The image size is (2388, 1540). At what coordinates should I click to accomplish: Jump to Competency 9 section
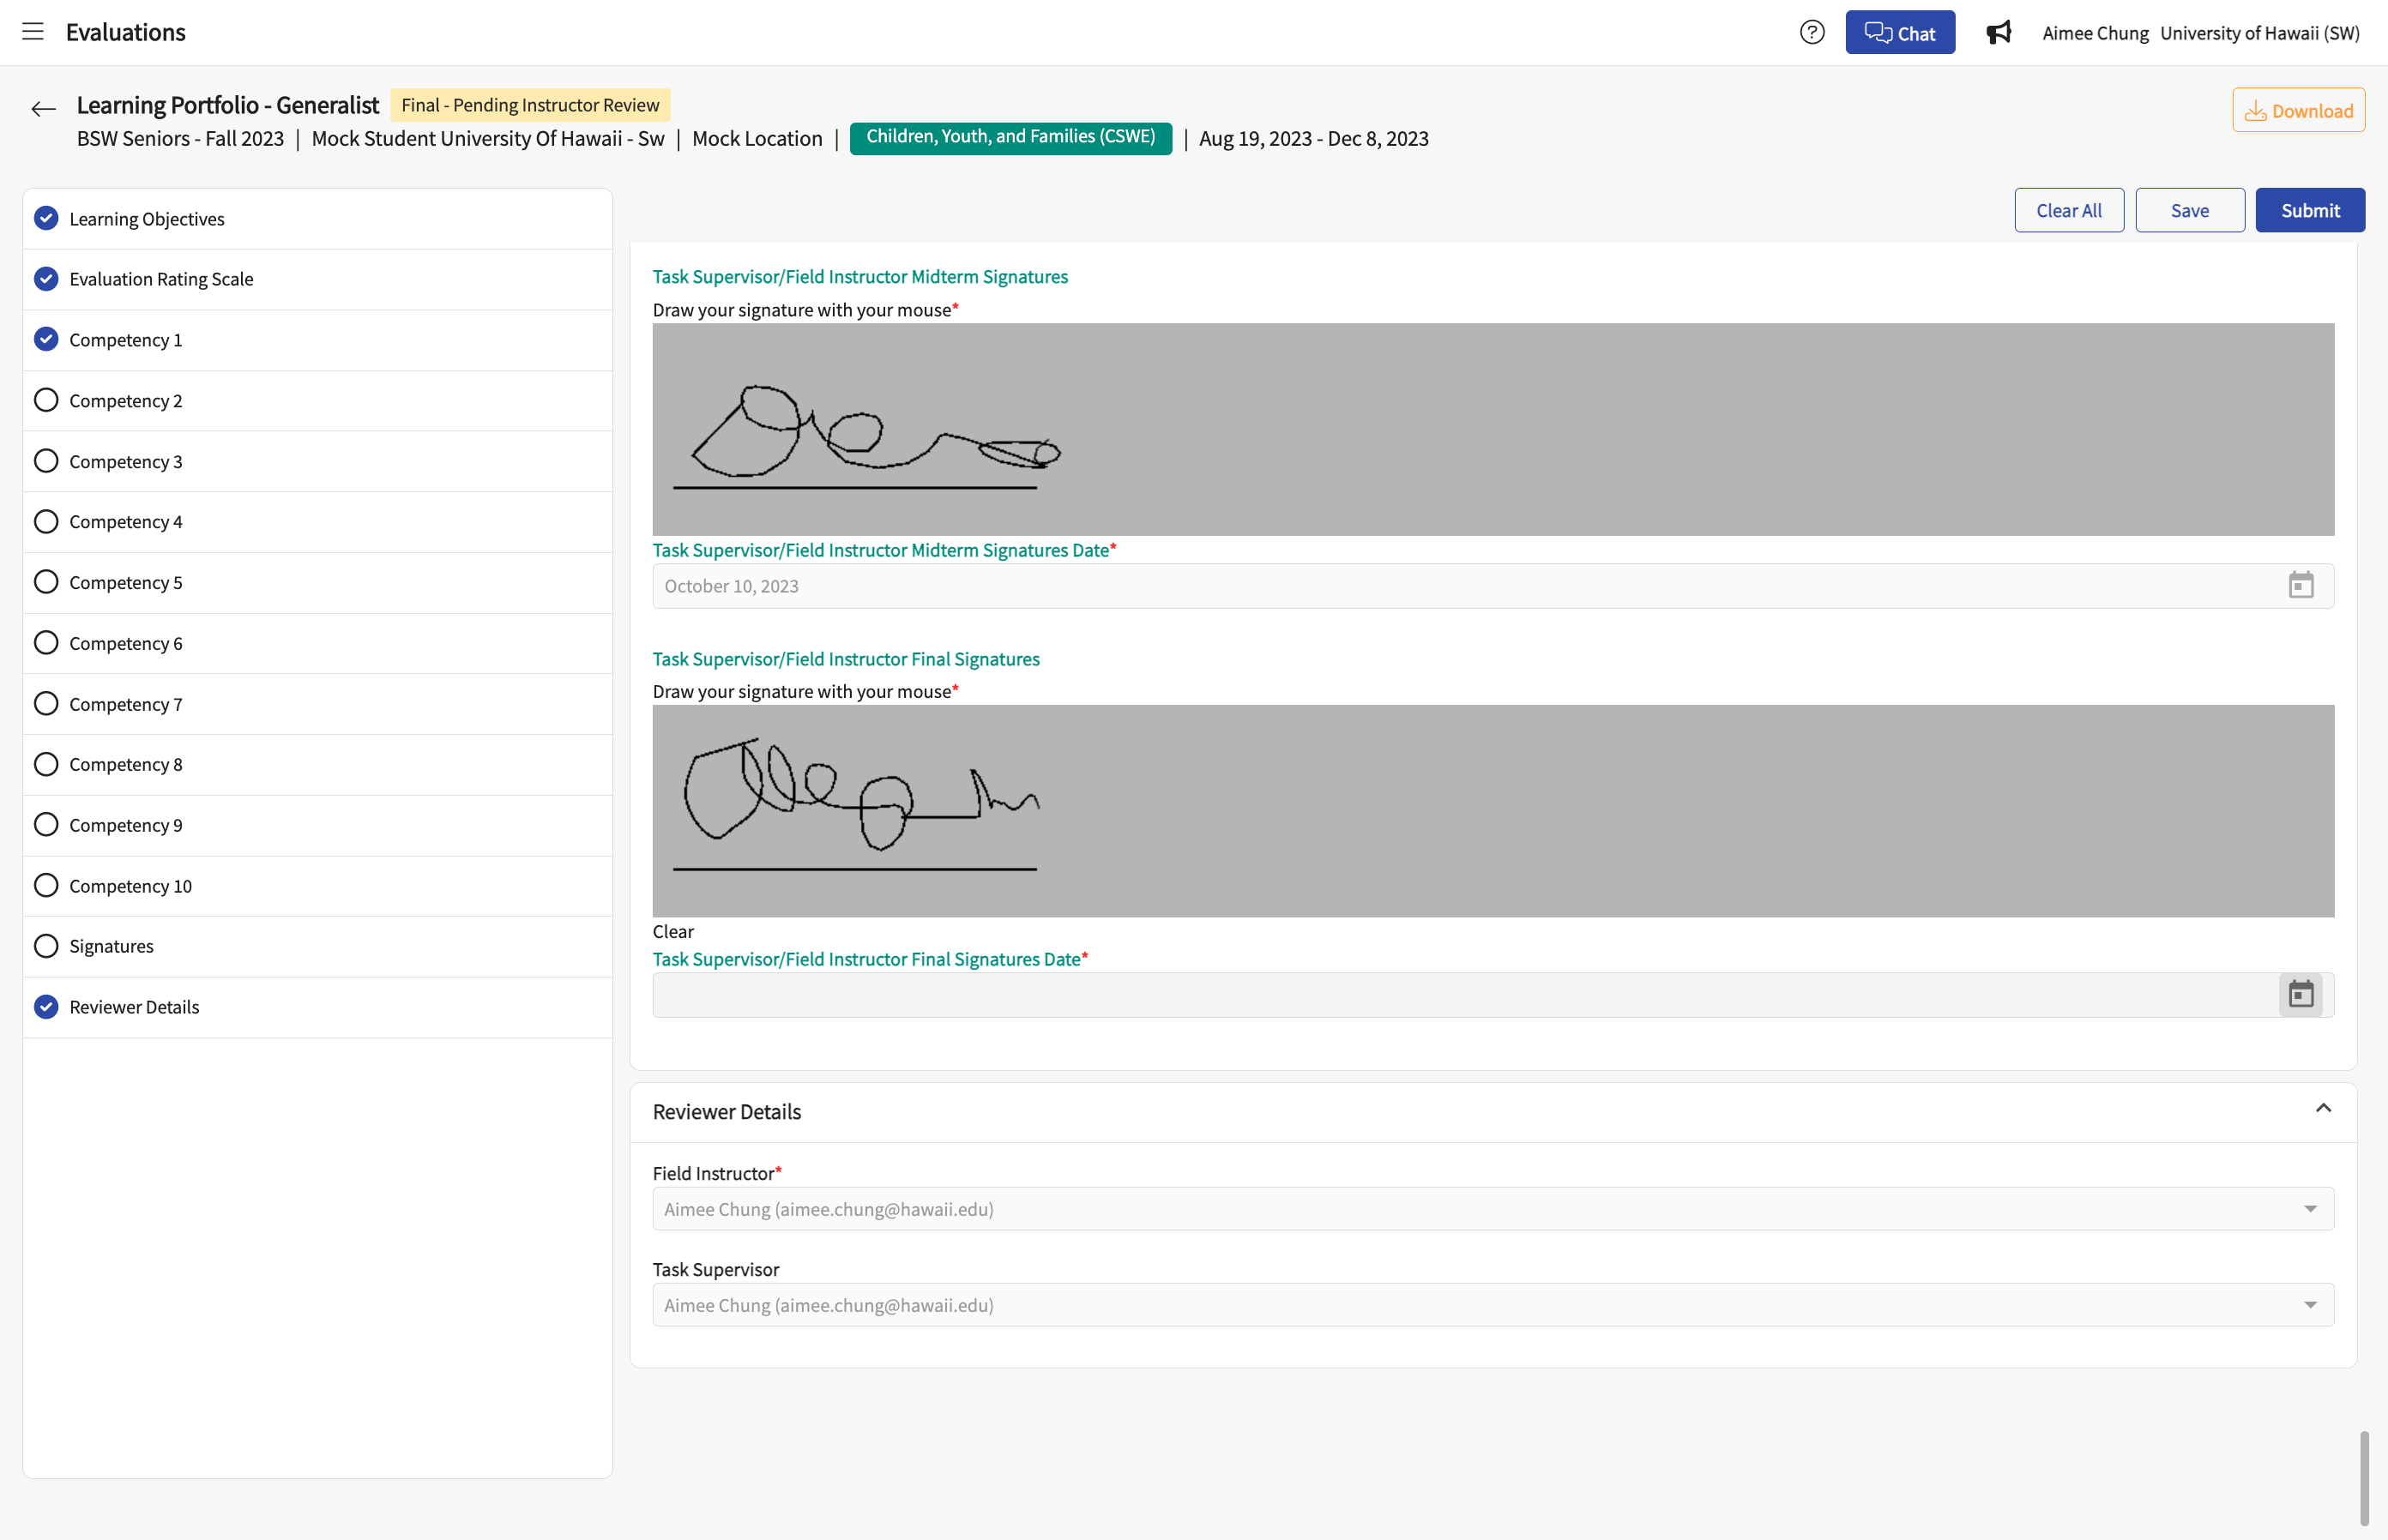[317, 825]
